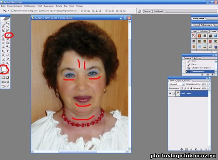Switch to the Каналы tab

[187, 80]
